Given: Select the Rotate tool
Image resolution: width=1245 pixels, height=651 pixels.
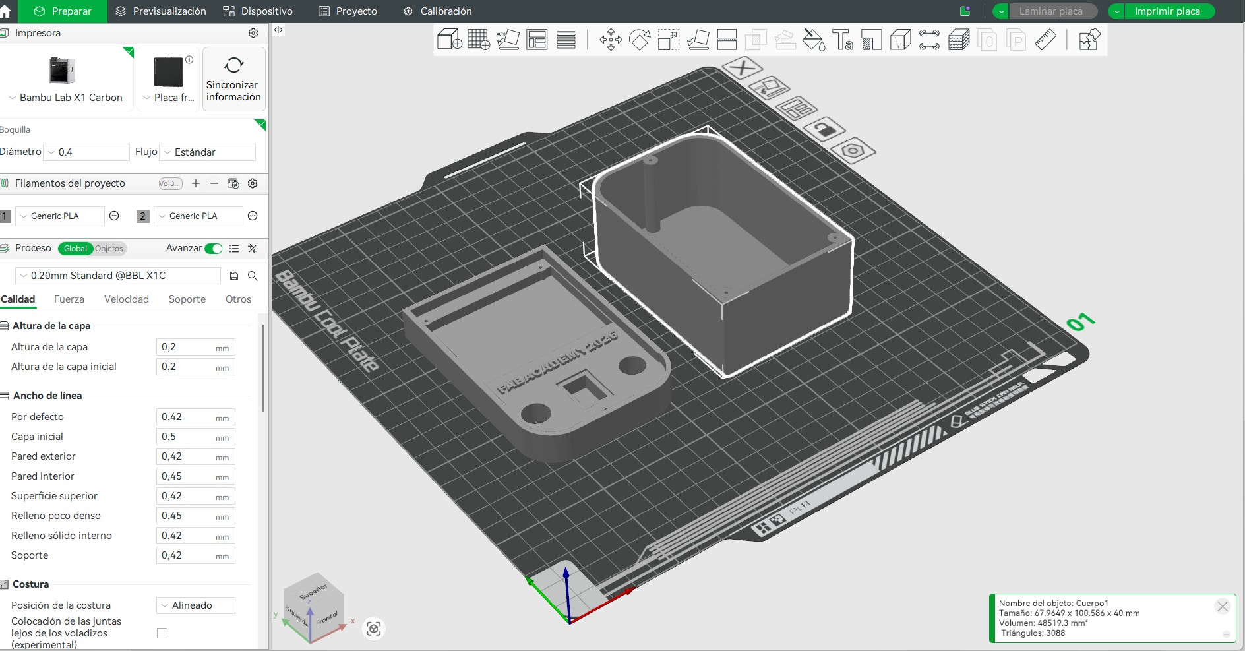Looking at the screenshot, I should (640, 40).
